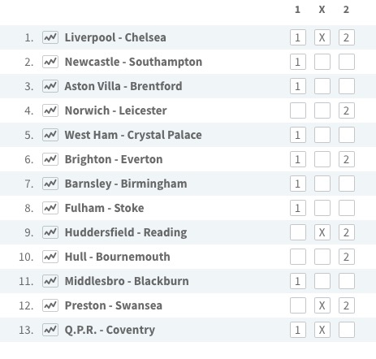Uncheck the 1 box for Middlesbro - Blackburn

(298, 281)
